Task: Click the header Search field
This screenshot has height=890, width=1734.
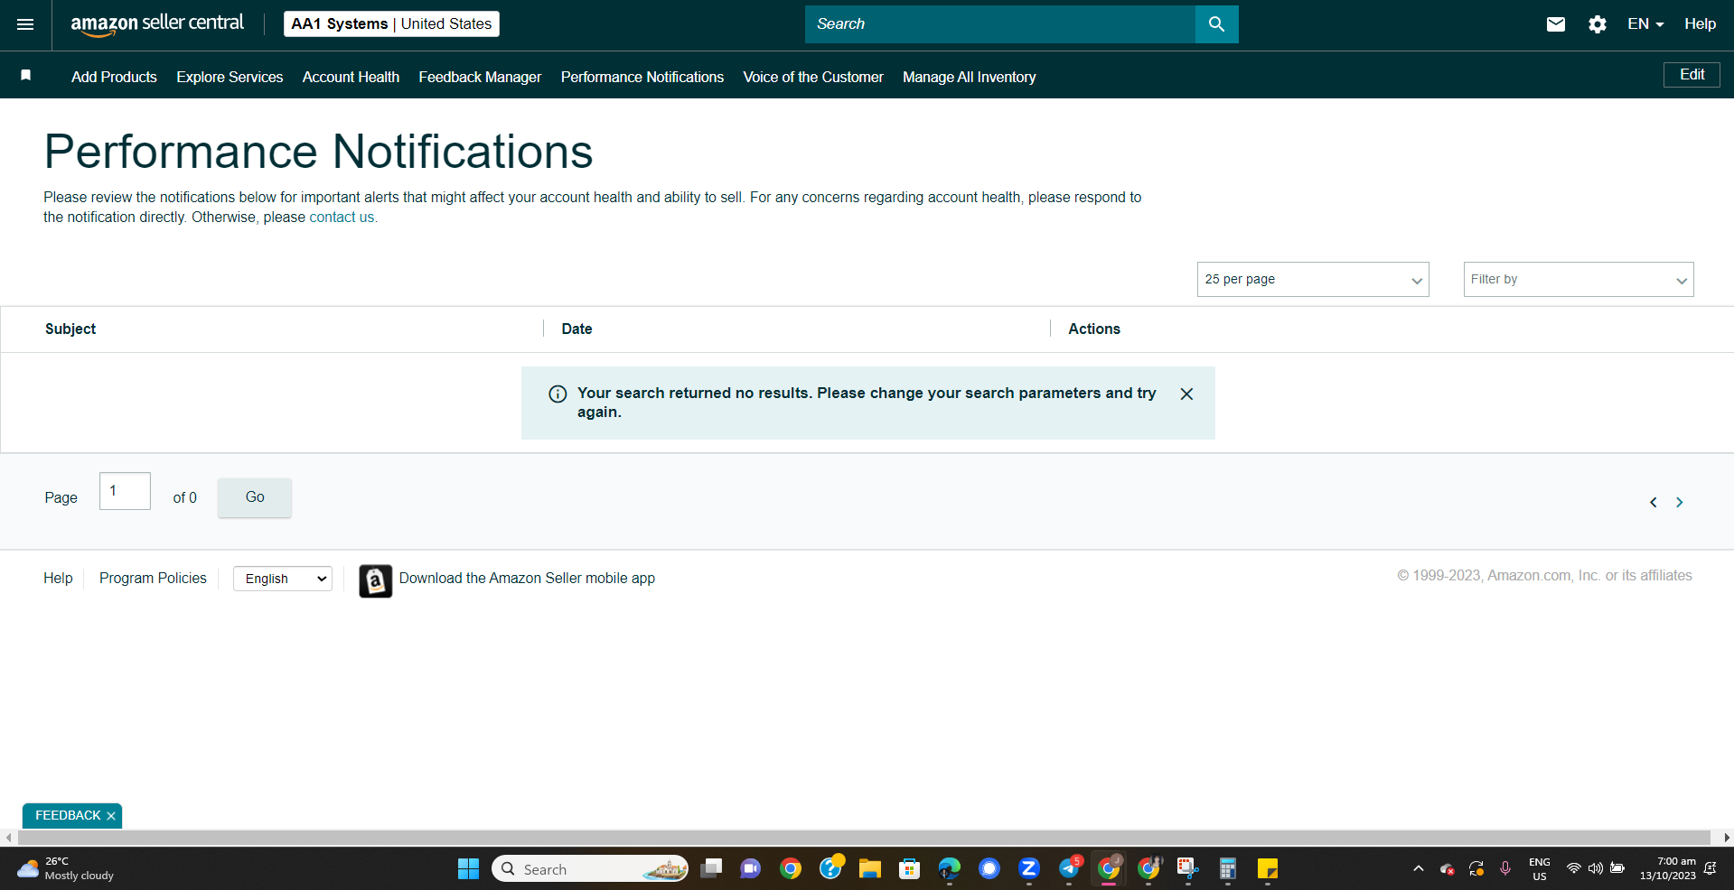Action: pyautogui.click(x=1000, y=24)
